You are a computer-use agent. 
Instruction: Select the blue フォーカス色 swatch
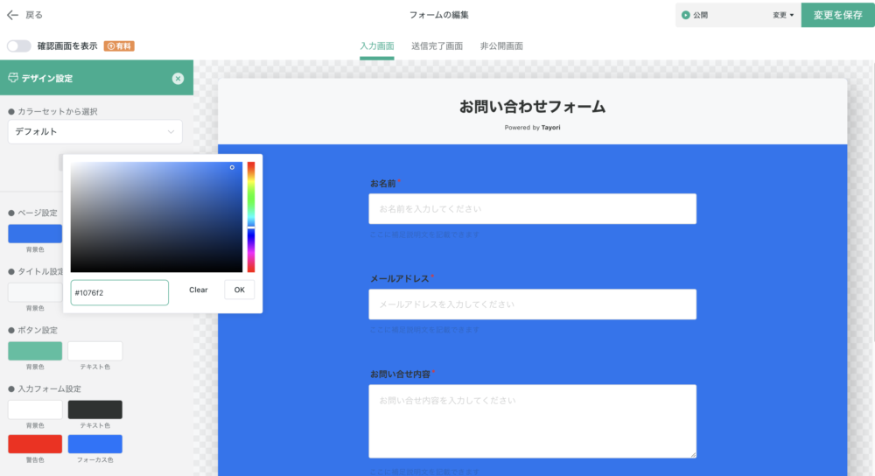(x=95, y=444)
